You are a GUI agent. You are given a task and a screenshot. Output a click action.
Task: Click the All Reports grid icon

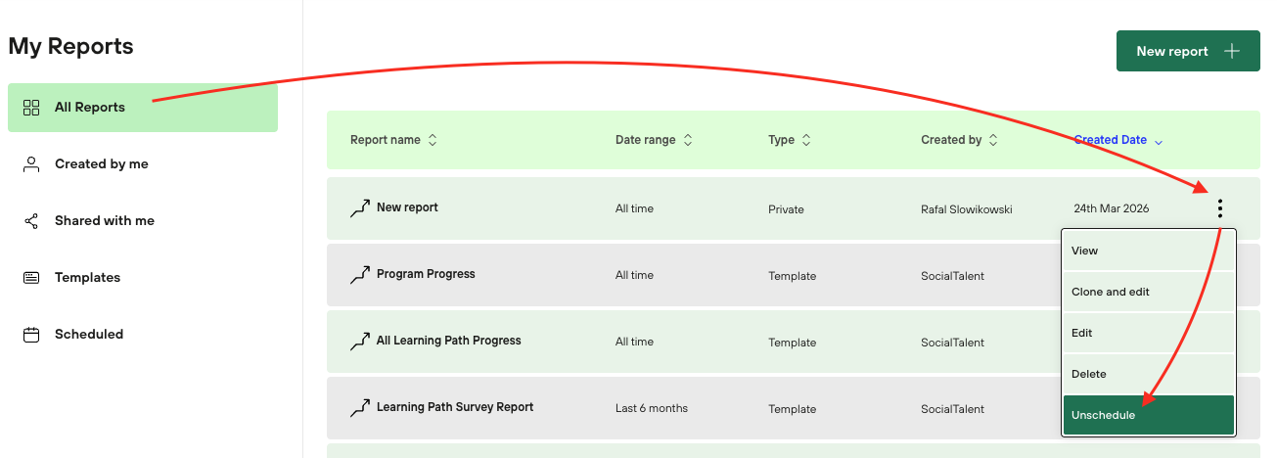[x=31, y=108]
